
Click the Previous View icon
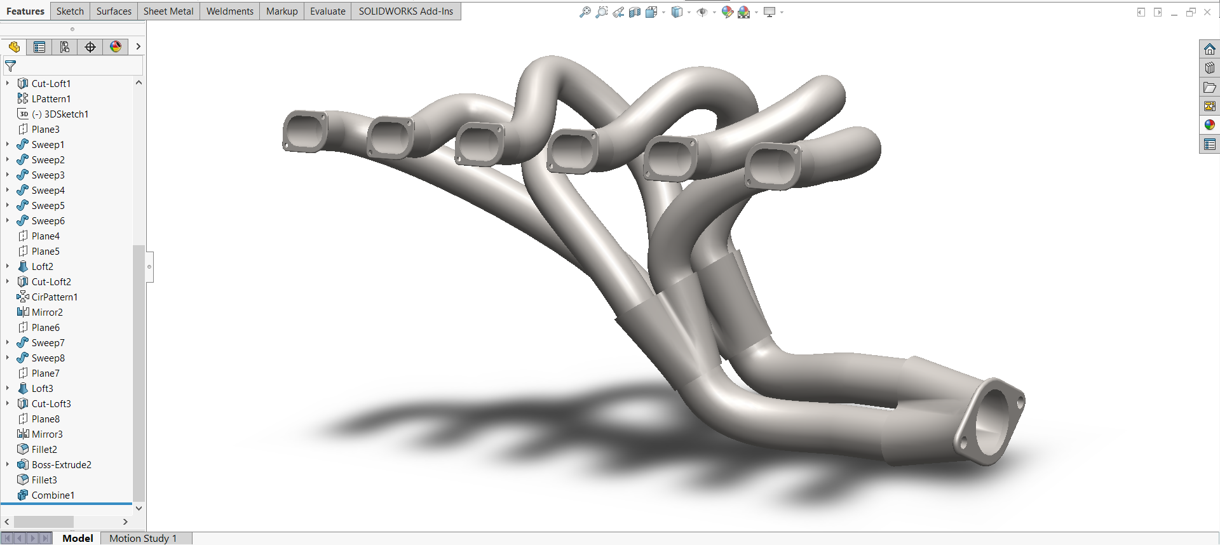[618, 12]
